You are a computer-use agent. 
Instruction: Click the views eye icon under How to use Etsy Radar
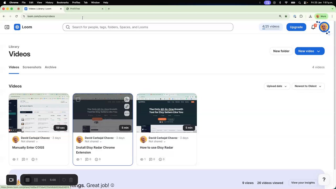point(141,159)
